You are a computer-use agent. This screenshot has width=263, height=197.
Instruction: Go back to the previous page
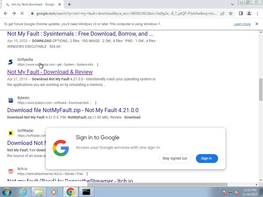coord(6,13)
